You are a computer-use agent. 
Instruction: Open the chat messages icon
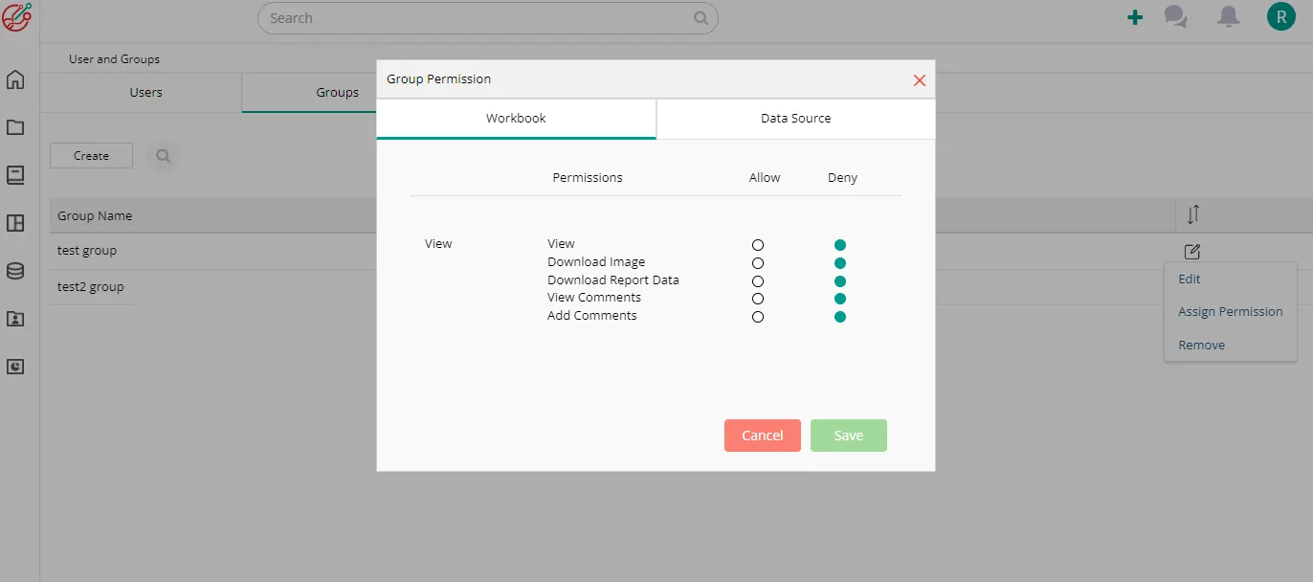tap(1175, 17)
